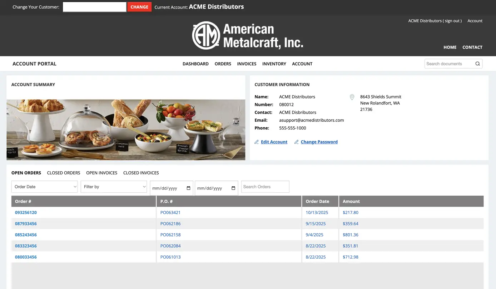Click amount $217.80
The image size is (496, 289).
point(351,213)
